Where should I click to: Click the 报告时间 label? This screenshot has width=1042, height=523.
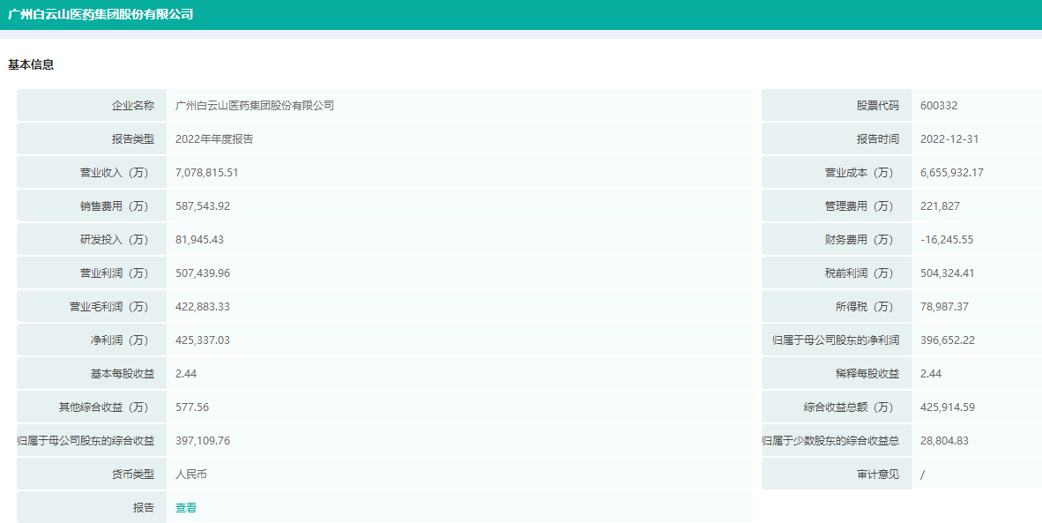tap(878, 138)
